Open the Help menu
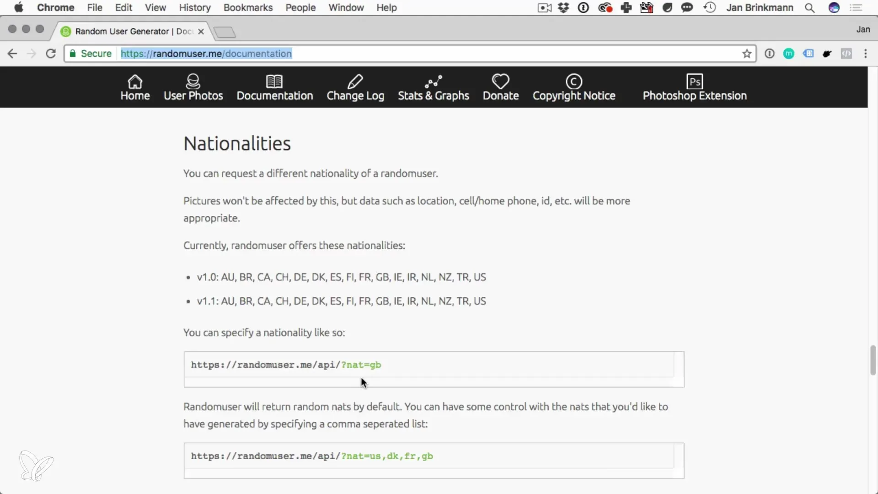This screenshot has width=878, height=494. coord(386,7)
